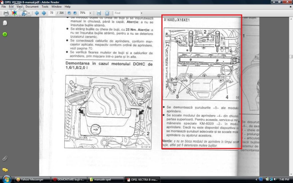This screenshot has height=183, width=293.
Task: Open the Document menu
Action: click(32, 7)
